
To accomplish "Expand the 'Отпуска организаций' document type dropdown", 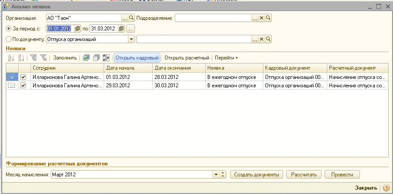I will tap(131, 39).
